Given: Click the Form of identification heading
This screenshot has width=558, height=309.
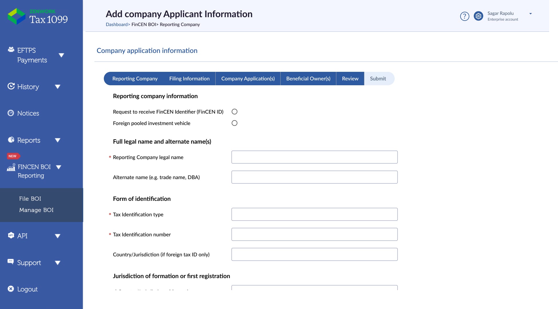Looking at the screenshot, I should tap(142, 199).
